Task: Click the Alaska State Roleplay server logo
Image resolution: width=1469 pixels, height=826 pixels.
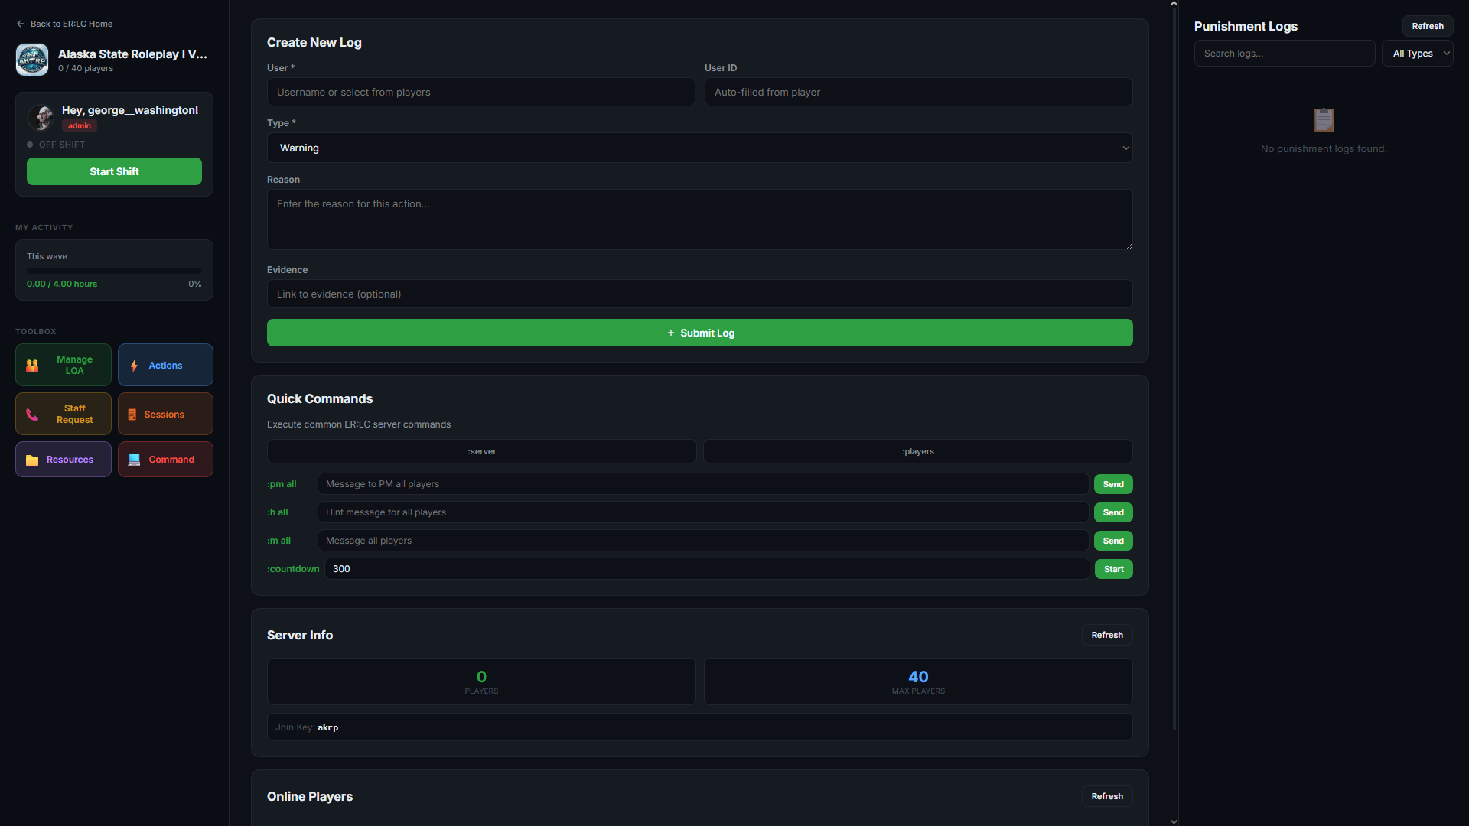Action: pos(32,60)
